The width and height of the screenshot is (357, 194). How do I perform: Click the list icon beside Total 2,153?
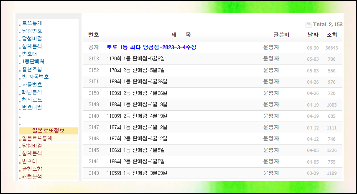pyautogui.click(x=308, y=25)
